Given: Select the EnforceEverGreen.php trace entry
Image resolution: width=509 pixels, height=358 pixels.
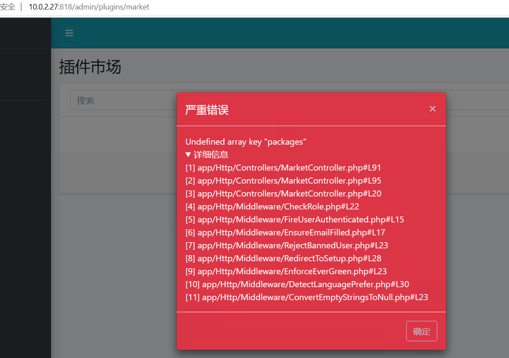Looking at the screenshot, I should click(x=286, y=271).
